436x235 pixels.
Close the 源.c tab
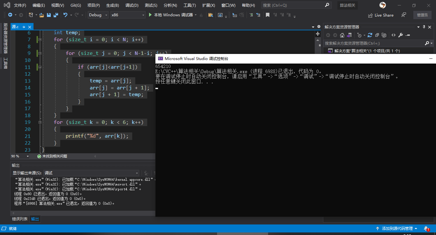pyautogui.click(x=30, y=27)
